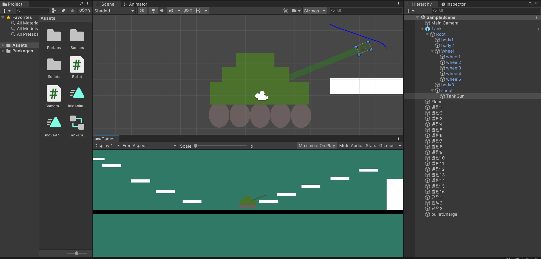Open the grid visibility settings icon
The image size is (541, 259).
(x=198, y=11)
